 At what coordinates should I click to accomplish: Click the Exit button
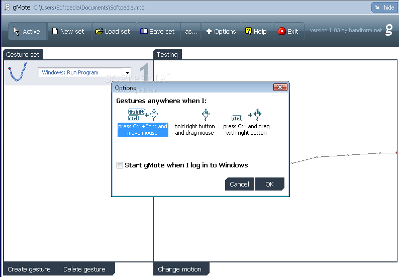[289, 31]
